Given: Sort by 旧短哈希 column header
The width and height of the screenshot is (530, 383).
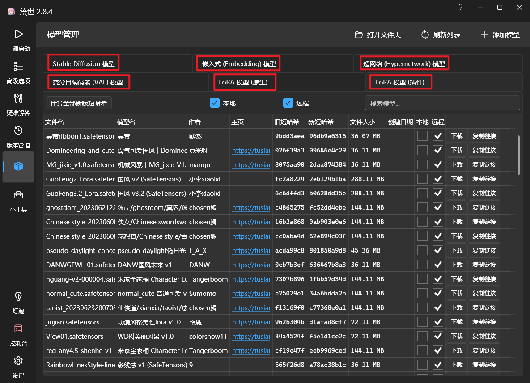Looking at the screenshot, I should pyautogui.click(x=289, y=122).
